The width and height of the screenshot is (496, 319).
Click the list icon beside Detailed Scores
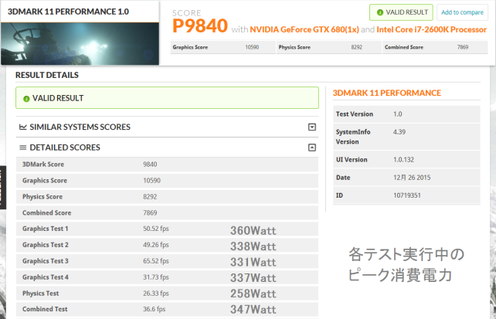22,148
